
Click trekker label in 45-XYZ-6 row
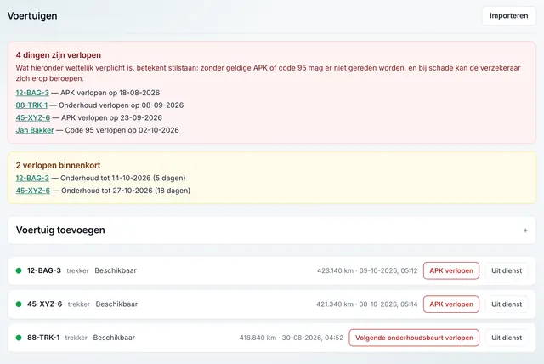pyautogui.click(x=79, y=304)
